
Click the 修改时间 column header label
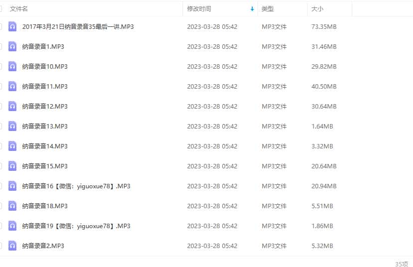pos(199,9)
